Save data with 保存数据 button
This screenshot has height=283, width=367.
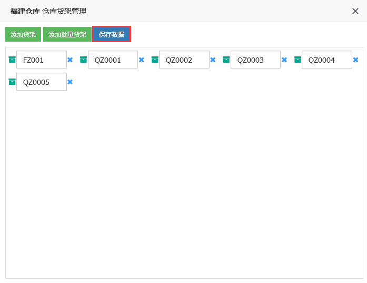tap(112, 34)
